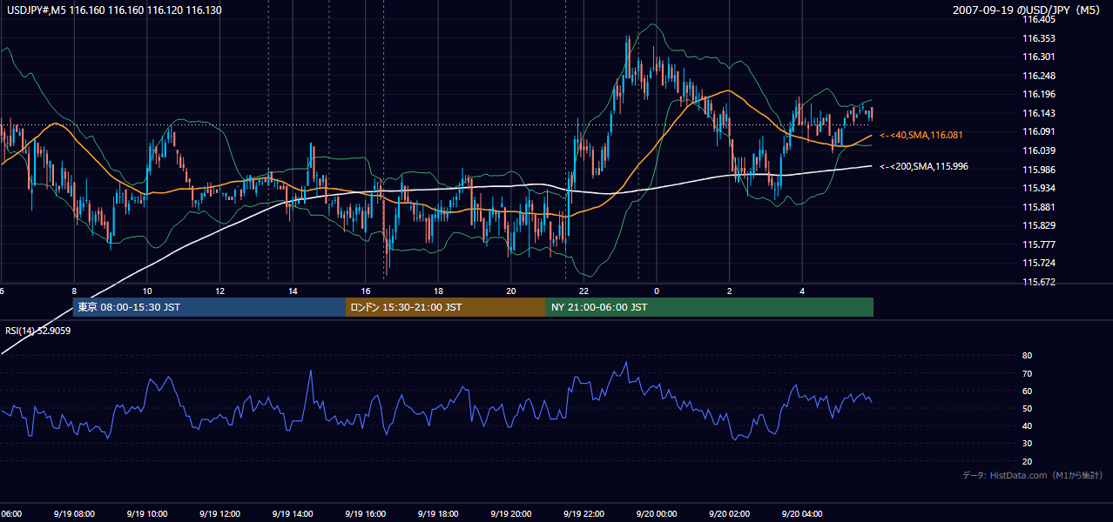
Task: Click RSI scale label 70
Action: [x=1027, y=373]
